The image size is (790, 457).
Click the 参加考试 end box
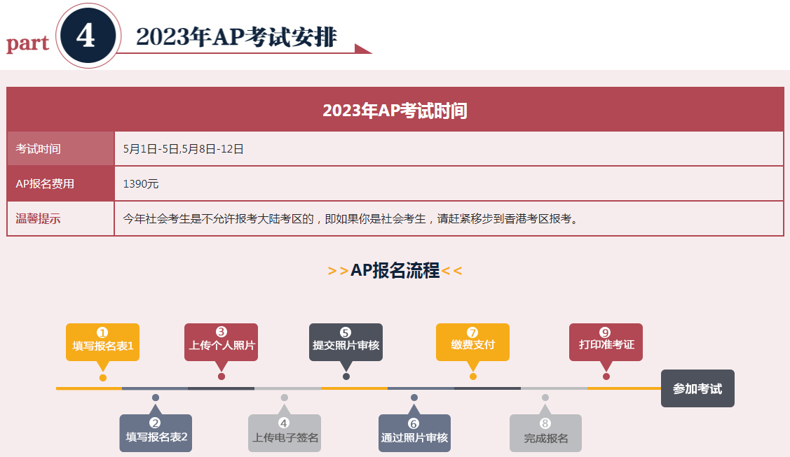[697, 388]
